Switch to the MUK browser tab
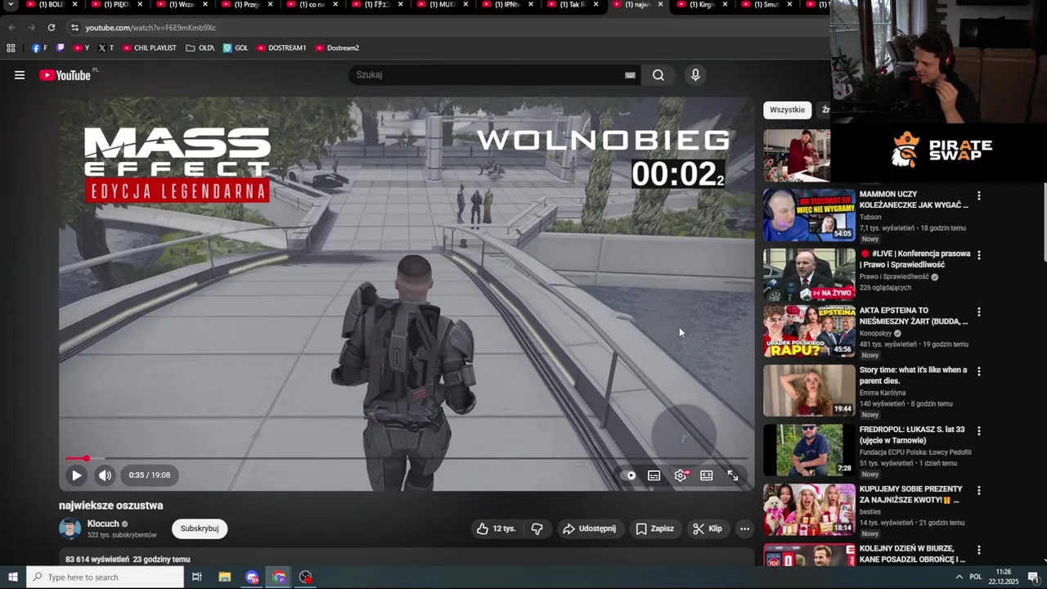Screen dimensions: 1047x589 [443, 5]
